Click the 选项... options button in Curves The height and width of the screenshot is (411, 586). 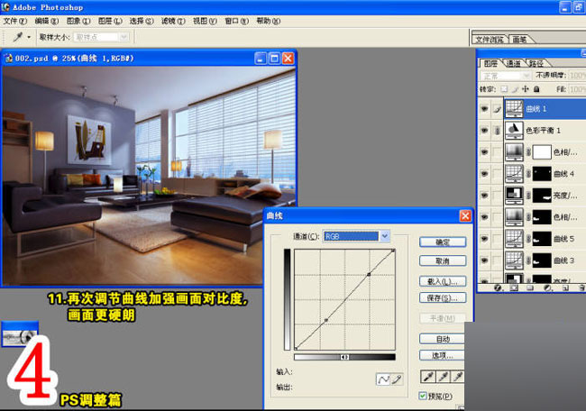click(442, 355)
